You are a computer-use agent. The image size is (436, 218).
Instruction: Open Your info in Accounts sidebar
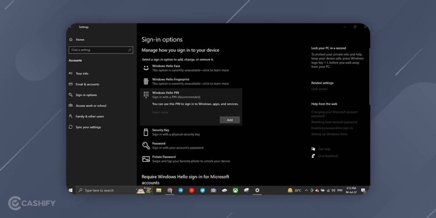click(79, 73)
